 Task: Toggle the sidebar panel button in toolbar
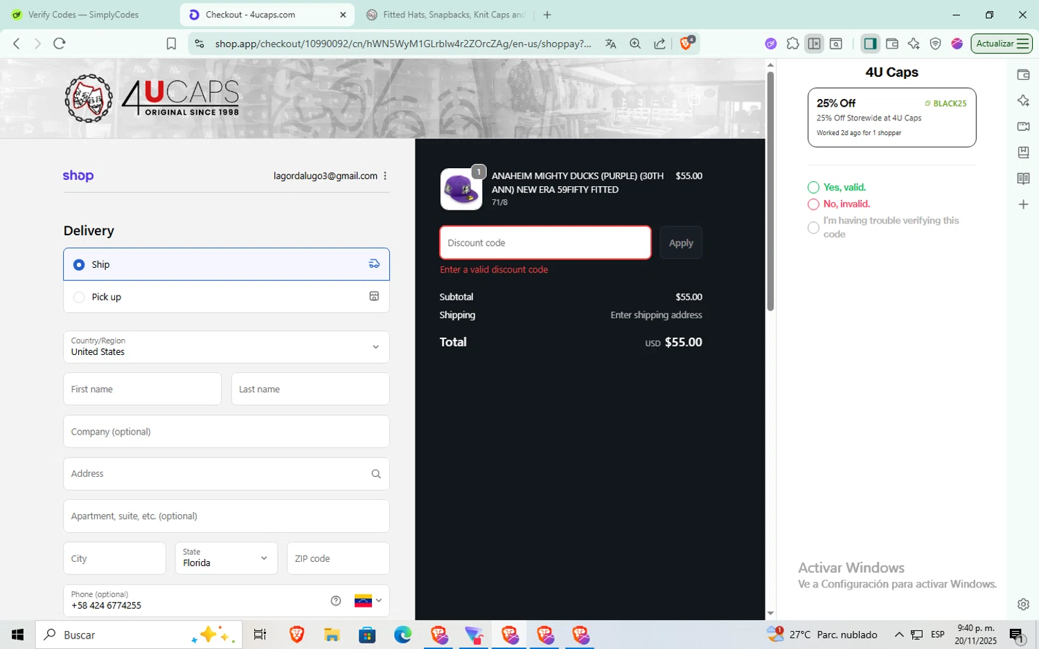[x=870, y=44]
